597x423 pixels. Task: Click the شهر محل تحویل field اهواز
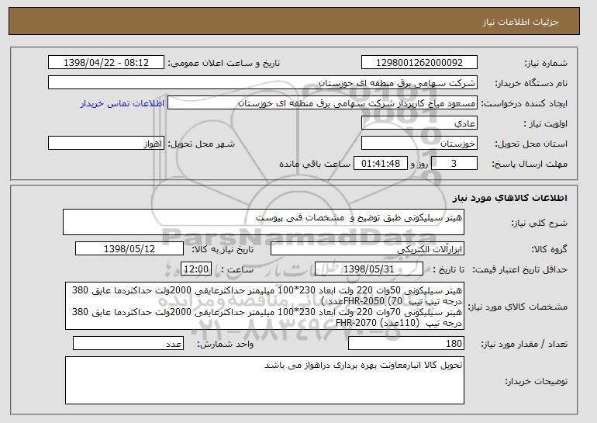[105, 144]
